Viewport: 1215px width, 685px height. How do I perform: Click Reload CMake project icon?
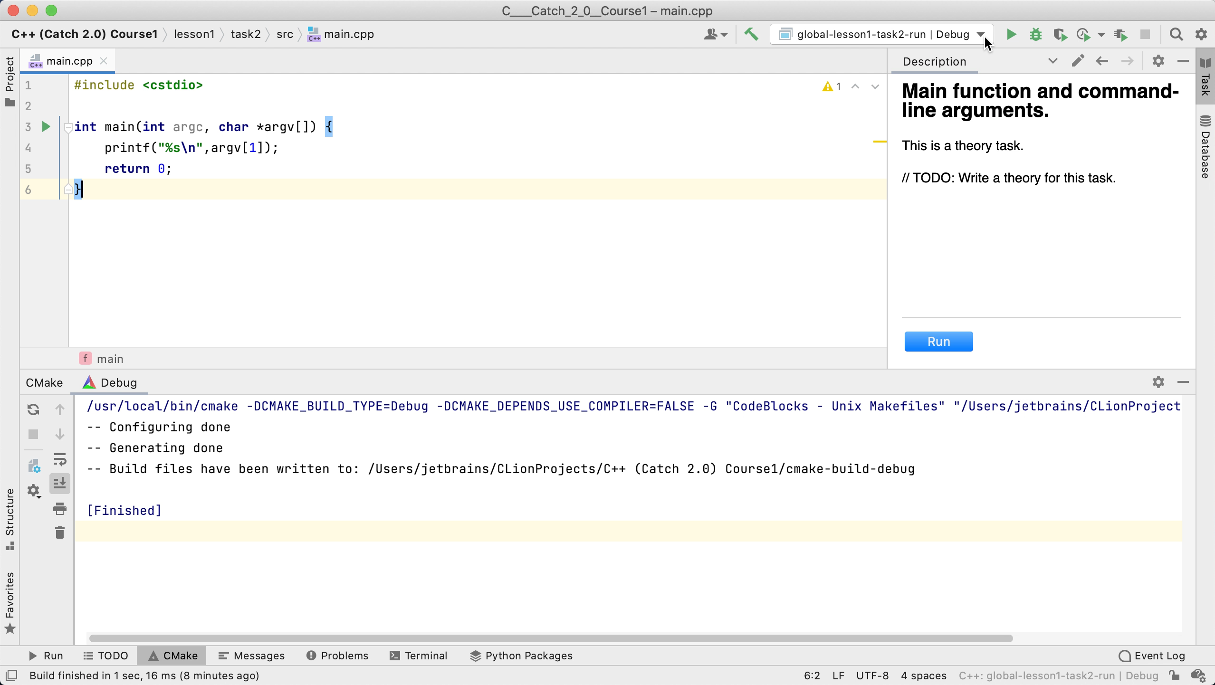point(33,409)
